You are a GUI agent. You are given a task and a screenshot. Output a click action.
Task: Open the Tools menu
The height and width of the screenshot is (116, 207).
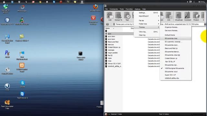click(122, 9)
